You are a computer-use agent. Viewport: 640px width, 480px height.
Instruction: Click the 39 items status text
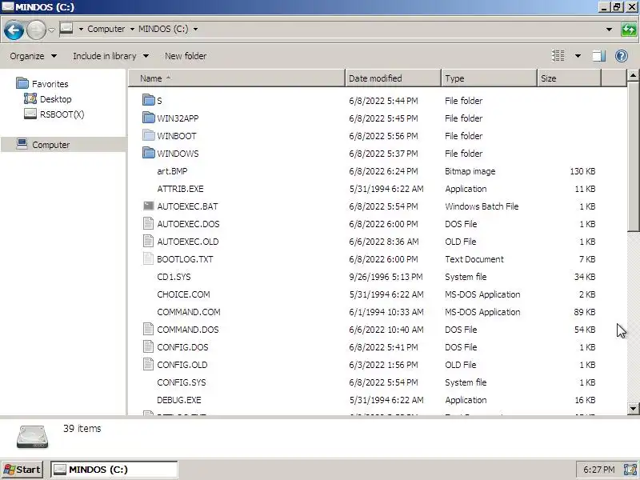pos(82,428)
